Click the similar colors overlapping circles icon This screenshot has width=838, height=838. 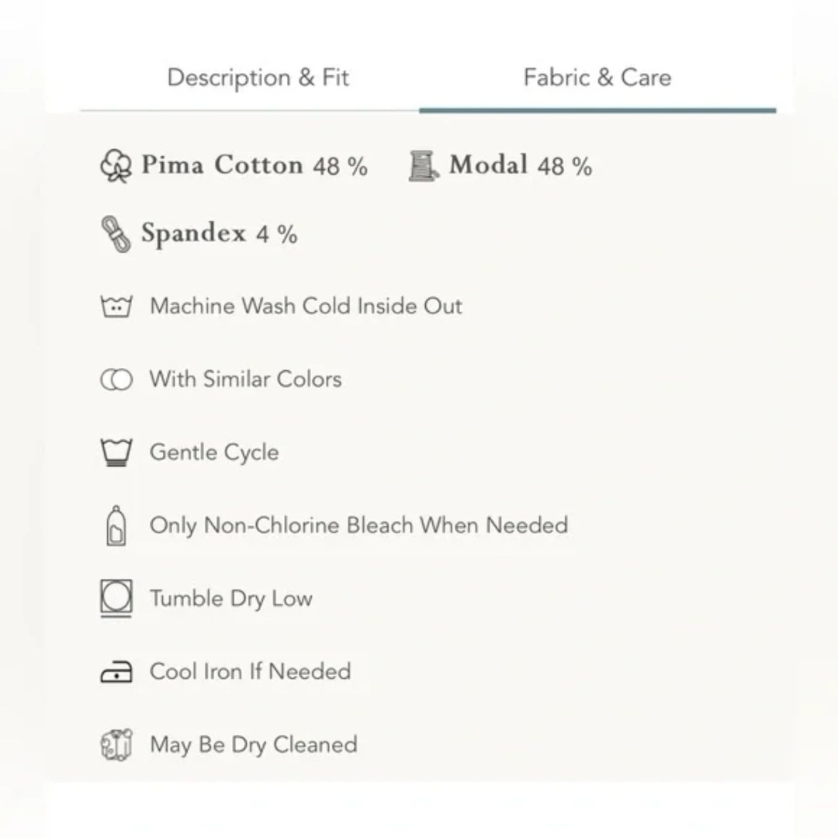[x=116, y=379]
